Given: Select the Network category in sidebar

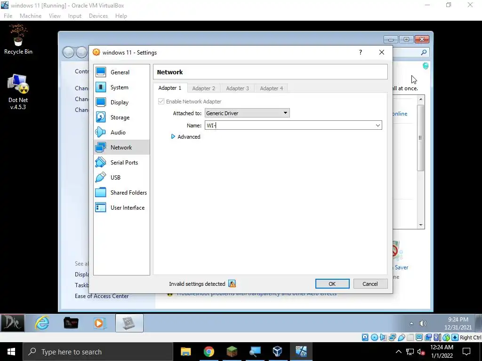Looking at the screenshot, I should [121, 147].
